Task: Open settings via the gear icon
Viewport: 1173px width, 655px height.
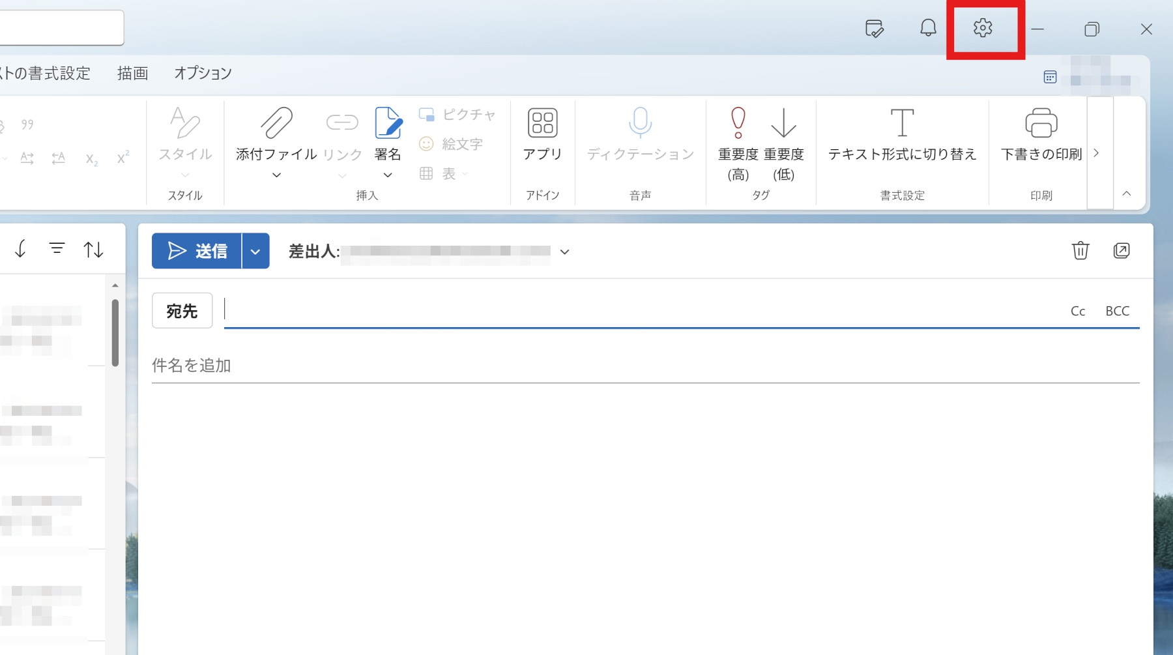Action: (982, 28)
